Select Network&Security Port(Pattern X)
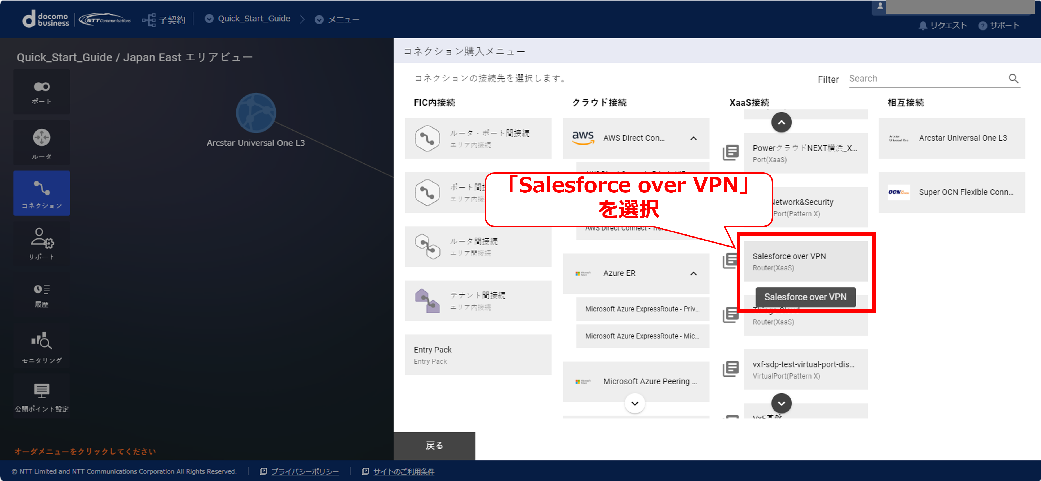1041x481 pixels. [x=820, y=207]
